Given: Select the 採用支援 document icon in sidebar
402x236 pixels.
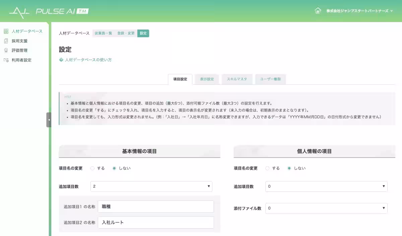Looking at the screenshot, I should point(5,41).
